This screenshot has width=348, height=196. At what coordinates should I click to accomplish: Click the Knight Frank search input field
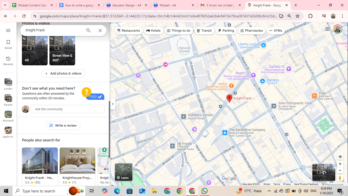[53, 30]
